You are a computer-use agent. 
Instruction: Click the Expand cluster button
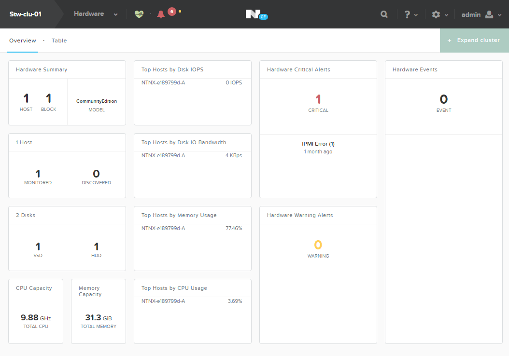click(x=474, y=41)
